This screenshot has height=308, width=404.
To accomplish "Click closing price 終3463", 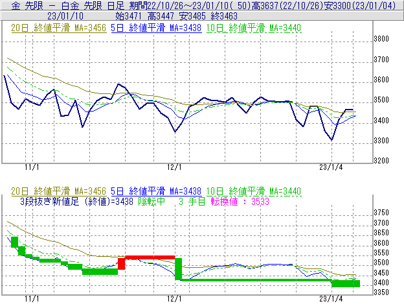I will pyautogui.click(x=224, y=16).
